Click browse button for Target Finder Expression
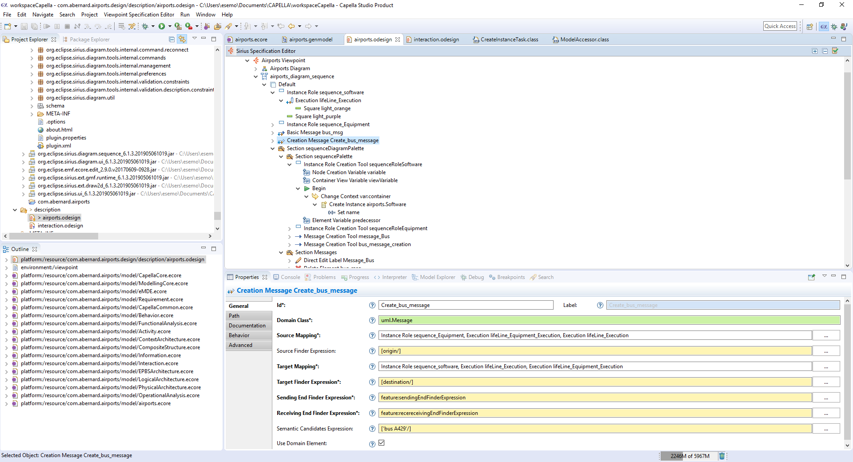This screenshot has width=853, height=462. (826, 382)
